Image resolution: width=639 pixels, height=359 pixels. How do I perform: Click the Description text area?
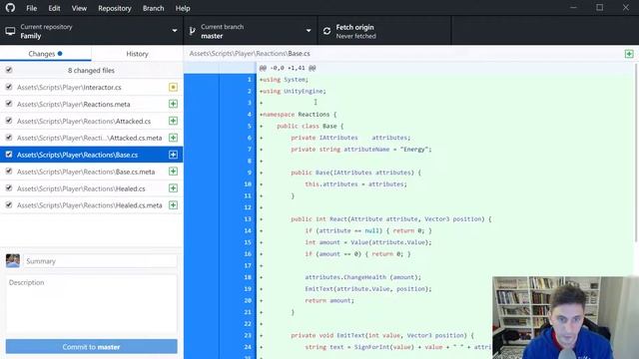pos(91,304)
